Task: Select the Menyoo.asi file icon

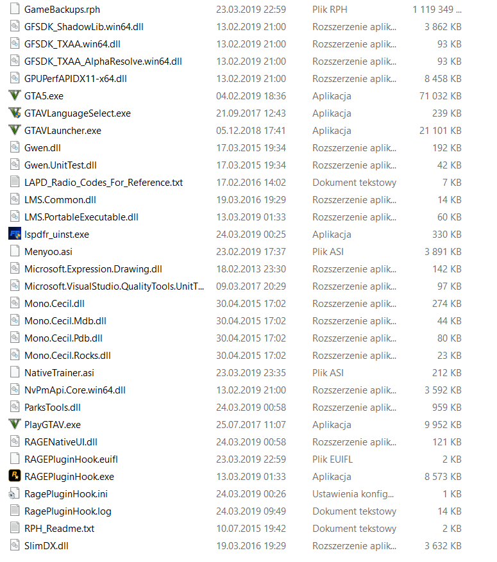Action: 15,252
